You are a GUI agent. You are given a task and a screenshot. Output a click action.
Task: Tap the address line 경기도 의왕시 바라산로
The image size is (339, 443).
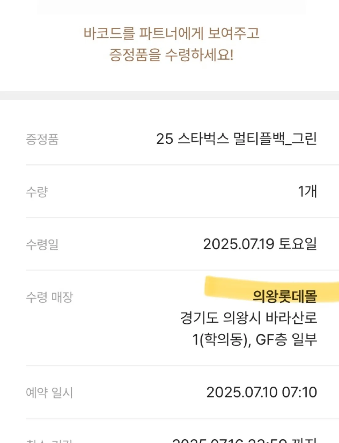coord(249,318)
